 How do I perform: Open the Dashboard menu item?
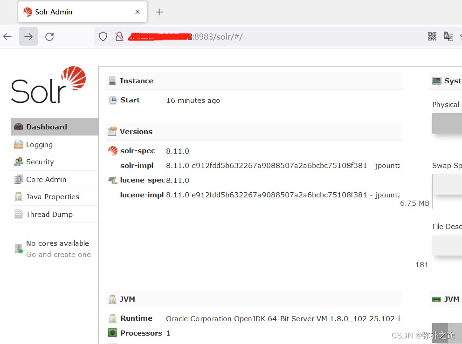(55, 127)
